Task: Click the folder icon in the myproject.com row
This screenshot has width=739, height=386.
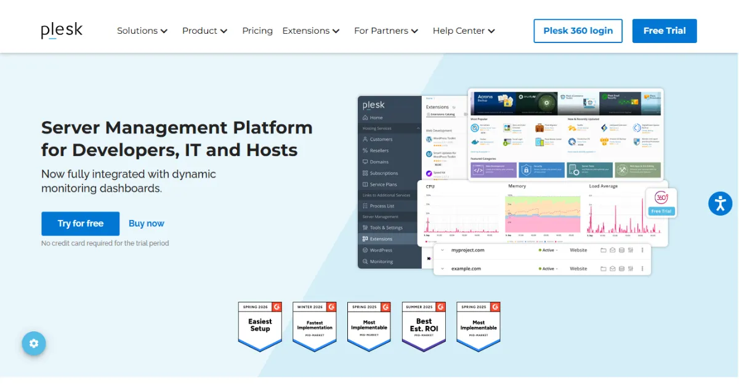Action: (x=603, y=250)
